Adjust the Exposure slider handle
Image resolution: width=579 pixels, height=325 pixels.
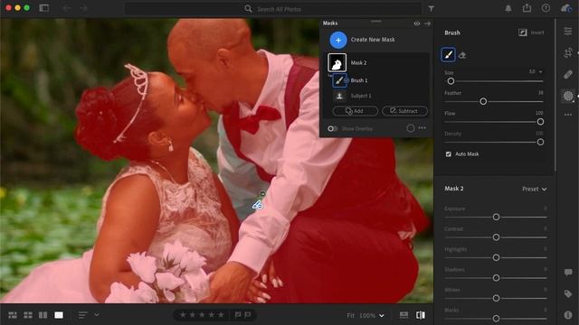[x=496, y=217]
